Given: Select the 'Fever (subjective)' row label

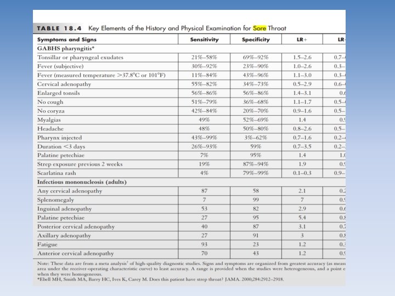Looking at the screenshot, I should 60,66.
